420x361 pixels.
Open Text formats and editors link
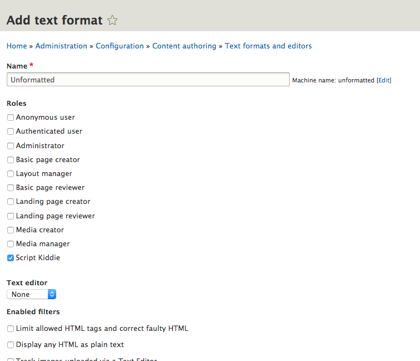pos(268,46)
